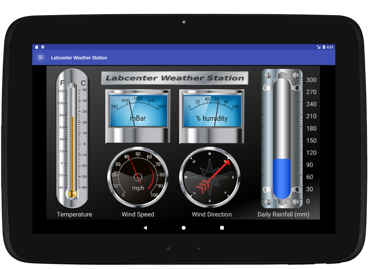Tap the mph wind speed dial

coord(138,177)
